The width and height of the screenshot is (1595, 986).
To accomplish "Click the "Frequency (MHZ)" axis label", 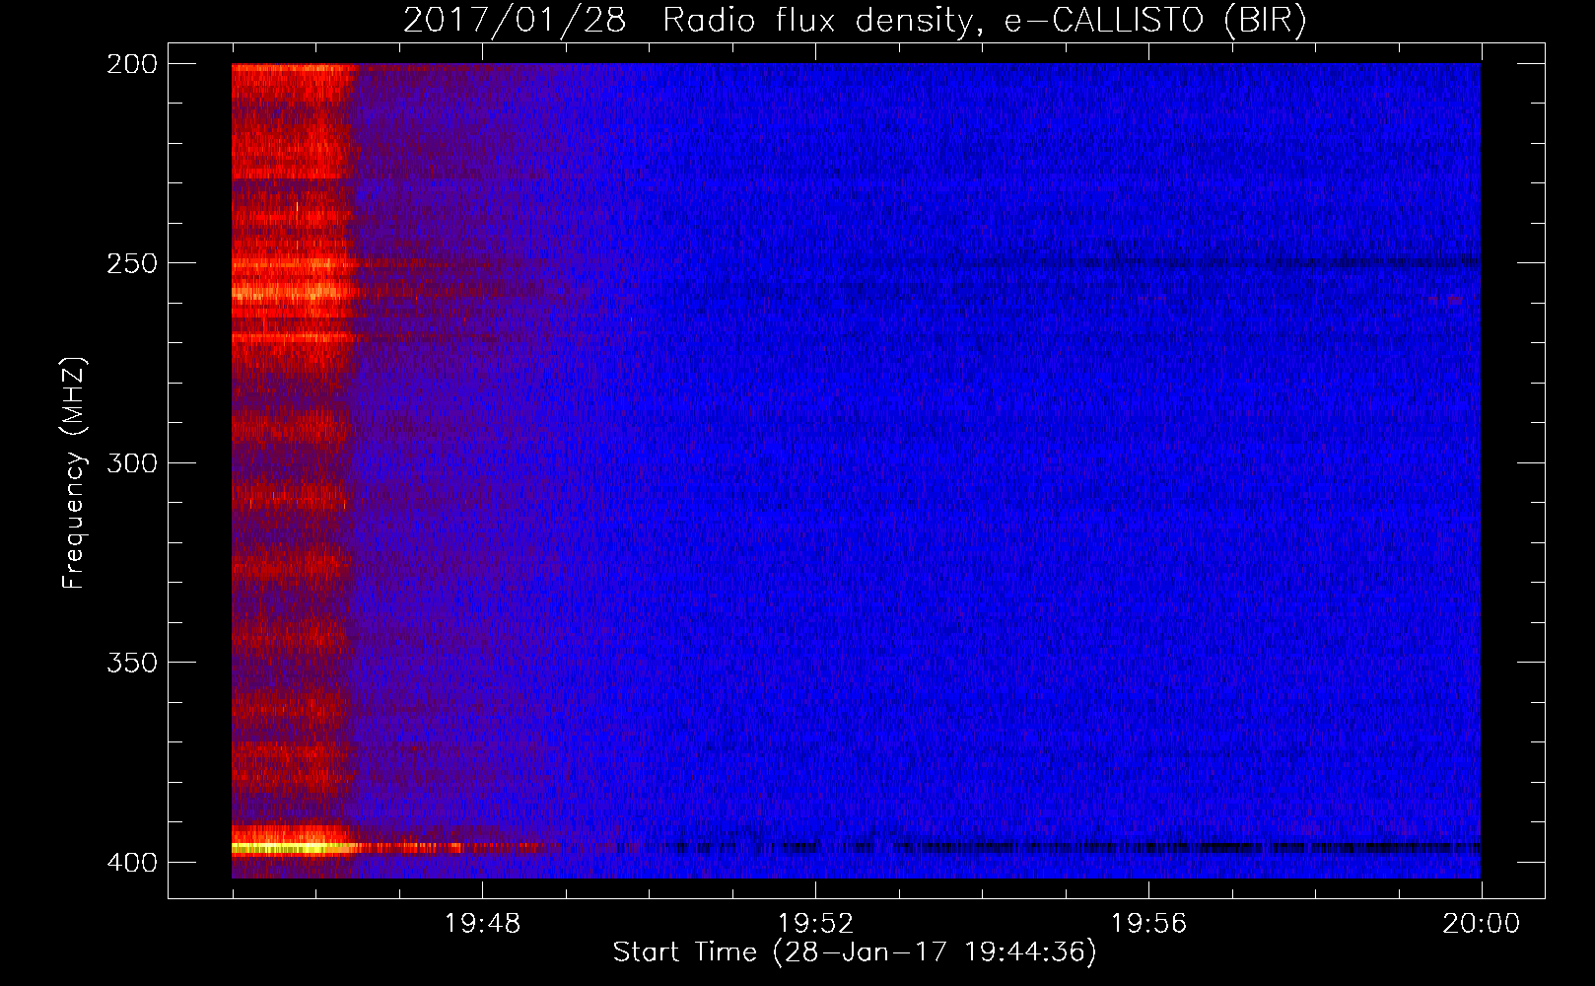I will pyautogui.click(x=74, y=472).
